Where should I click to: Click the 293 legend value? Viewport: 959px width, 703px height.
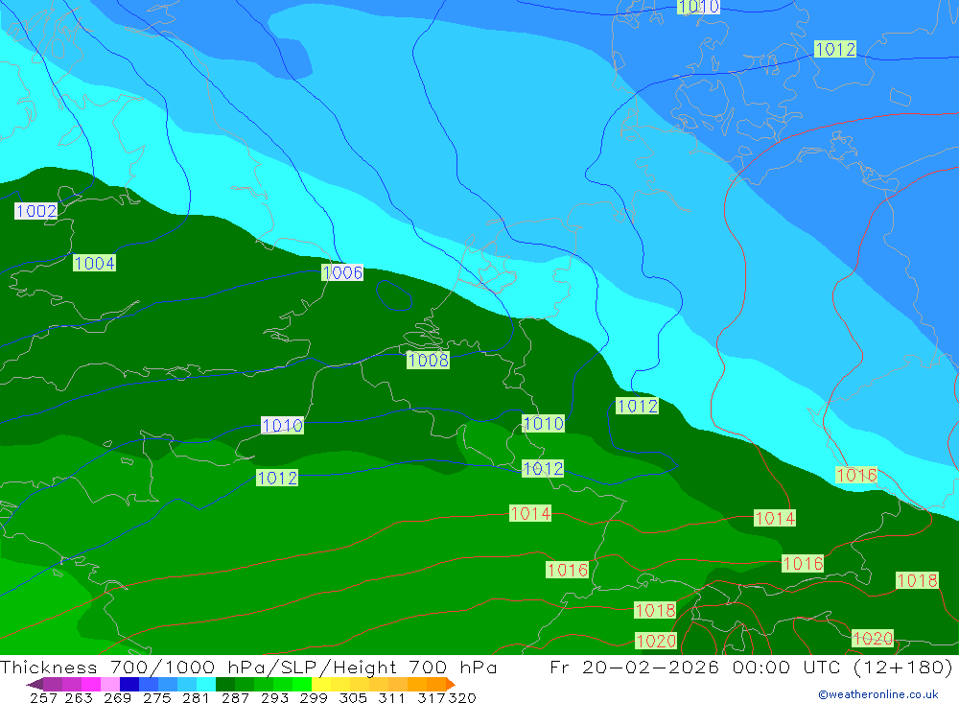[x=274, y=697]
